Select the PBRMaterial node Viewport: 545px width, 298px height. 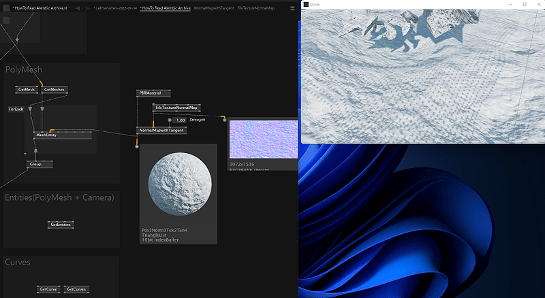[x=153, y=93]
